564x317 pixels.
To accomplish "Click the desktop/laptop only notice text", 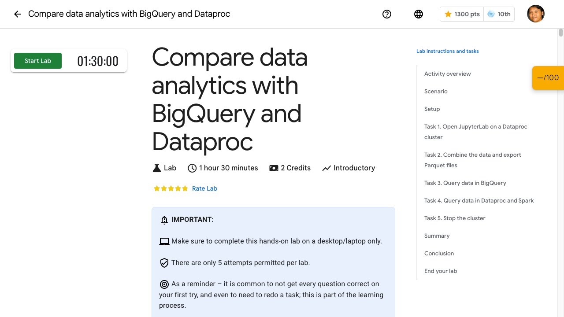I will [277, 241].
